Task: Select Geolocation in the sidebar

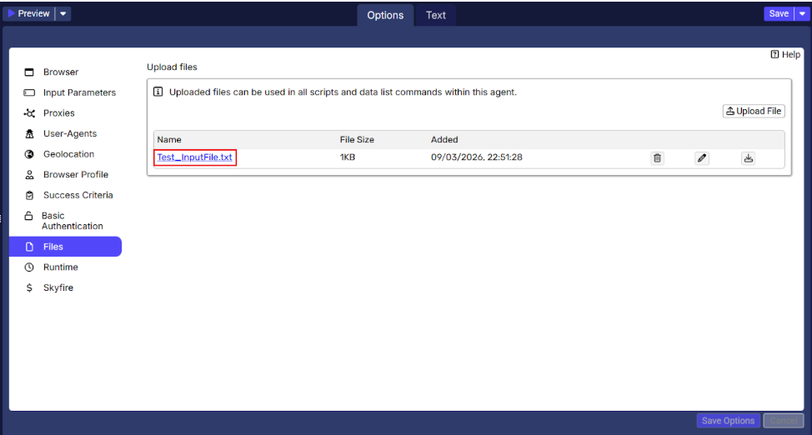Action: click(68, 154)
